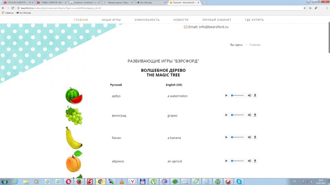Open Yandex browser from the taskbar

[132, 181]
